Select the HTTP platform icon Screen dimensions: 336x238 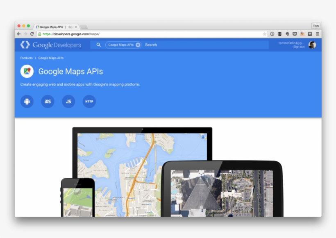89,101
